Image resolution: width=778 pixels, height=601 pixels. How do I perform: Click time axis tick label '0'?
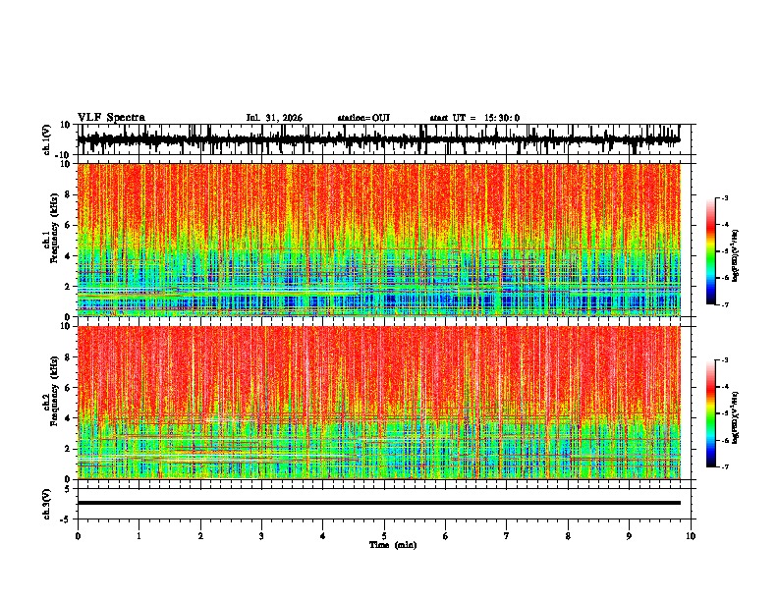78,536
